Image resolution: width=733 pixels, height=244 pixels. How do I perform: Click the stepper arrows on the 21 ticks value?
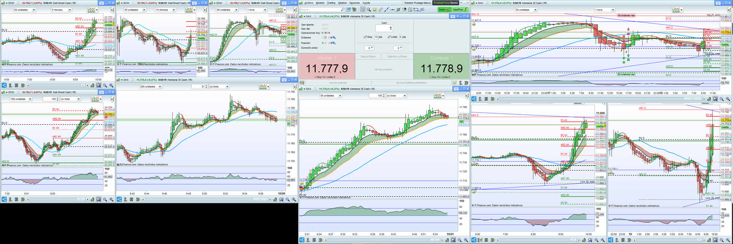[206, 87]
